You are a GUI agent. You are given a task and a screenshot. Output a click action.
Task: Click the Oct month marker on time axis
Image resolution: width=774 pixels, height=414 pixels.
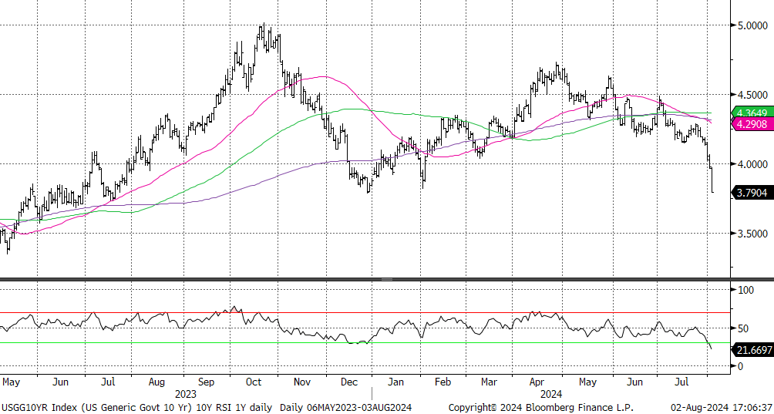point(253,382)
